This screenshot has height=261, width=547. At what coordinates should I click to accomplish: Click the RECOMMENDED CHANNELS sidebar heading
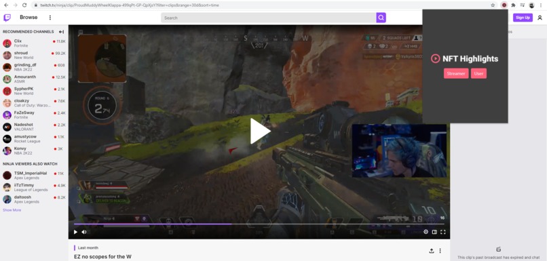tap(29, 32)
